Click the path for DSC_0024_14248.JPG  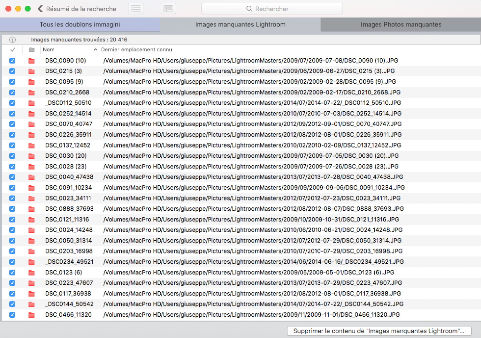click(253, 230)
